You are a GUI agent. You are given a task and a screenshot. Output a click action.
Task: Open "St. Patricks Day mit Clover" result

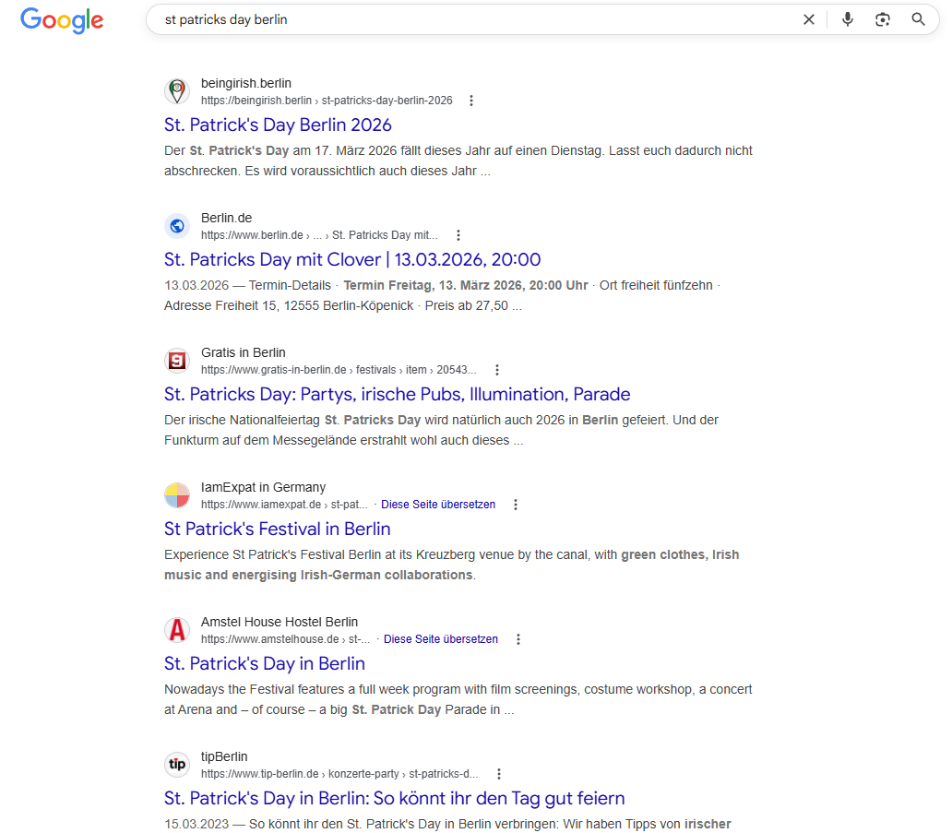pyautogui.click(x=352, y=259)
